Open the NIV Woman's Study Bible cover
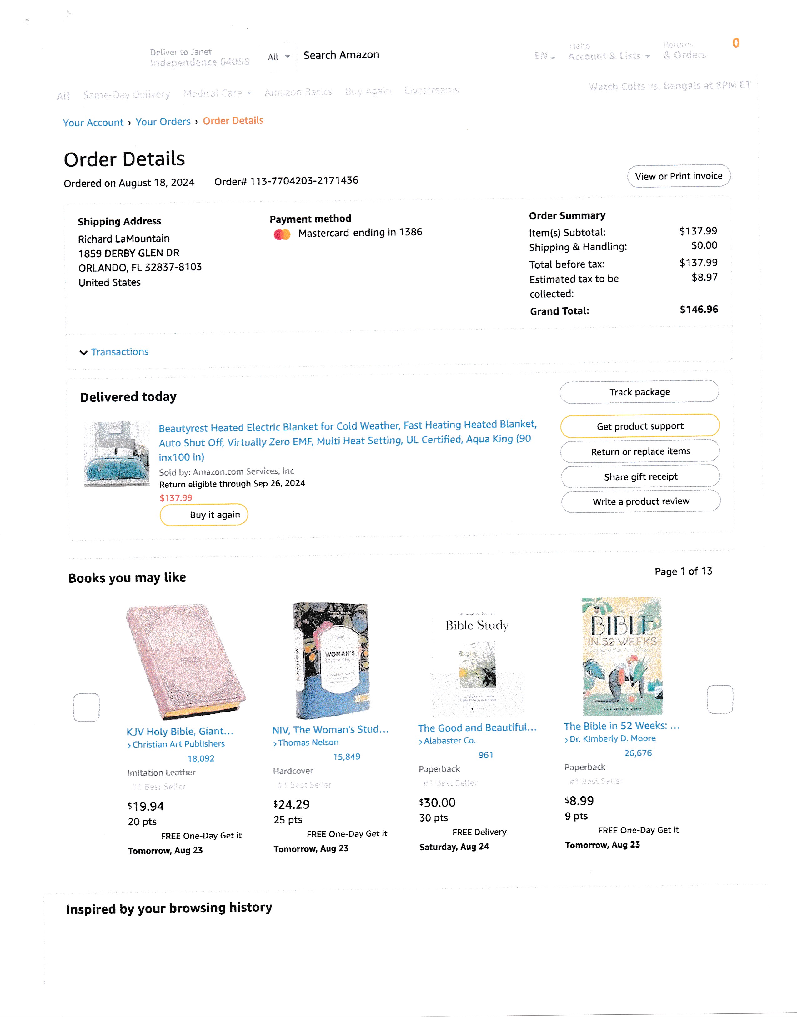797x1017 pixels. point(331,660)
